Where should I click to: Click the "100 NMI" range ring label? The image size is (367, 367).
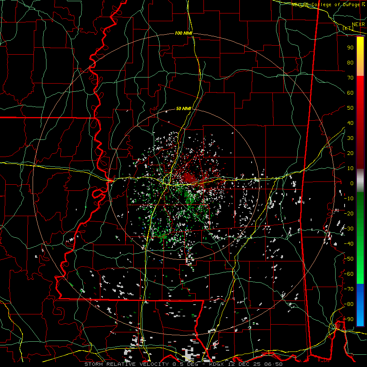coord(183,33)
